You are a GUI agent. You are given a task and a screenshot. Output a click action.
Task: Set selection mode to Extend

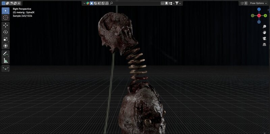(7, 3)
